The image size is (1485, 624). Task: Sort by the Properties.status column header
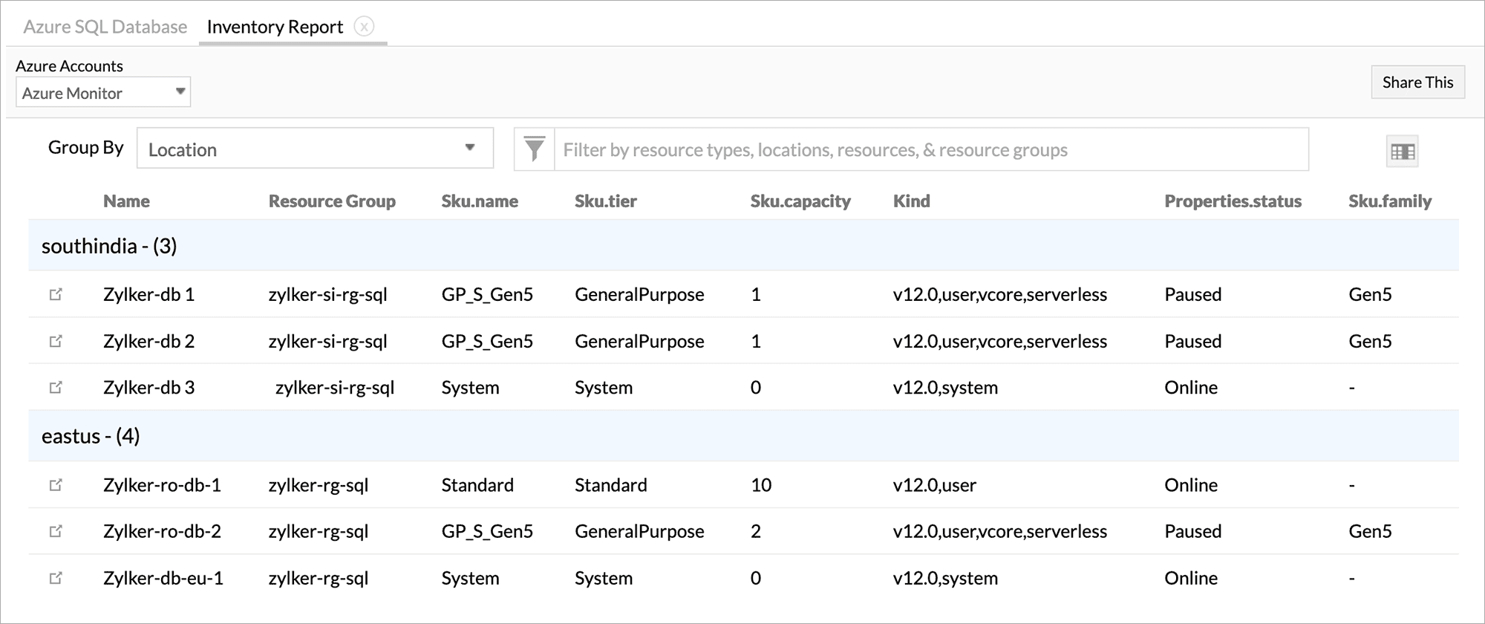coord(1233,201)
